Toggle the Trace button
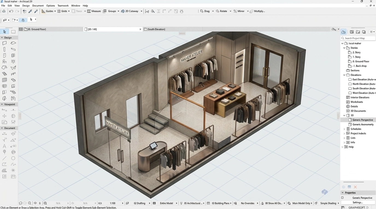The width and height of the screenshot is (376, 209). coord(77,11)
